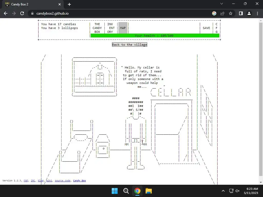Select the Candy Box 2 browser tab

pos(33,4)
